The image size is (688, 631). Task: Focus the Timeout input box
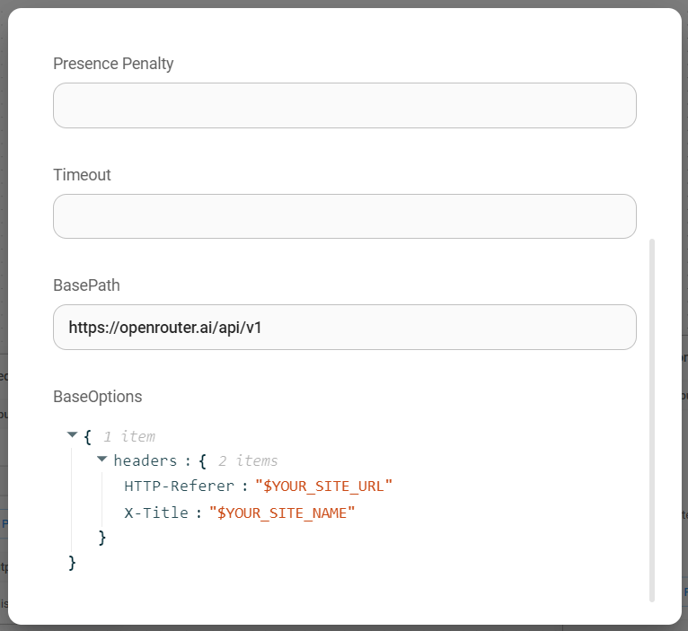(344, 216)
